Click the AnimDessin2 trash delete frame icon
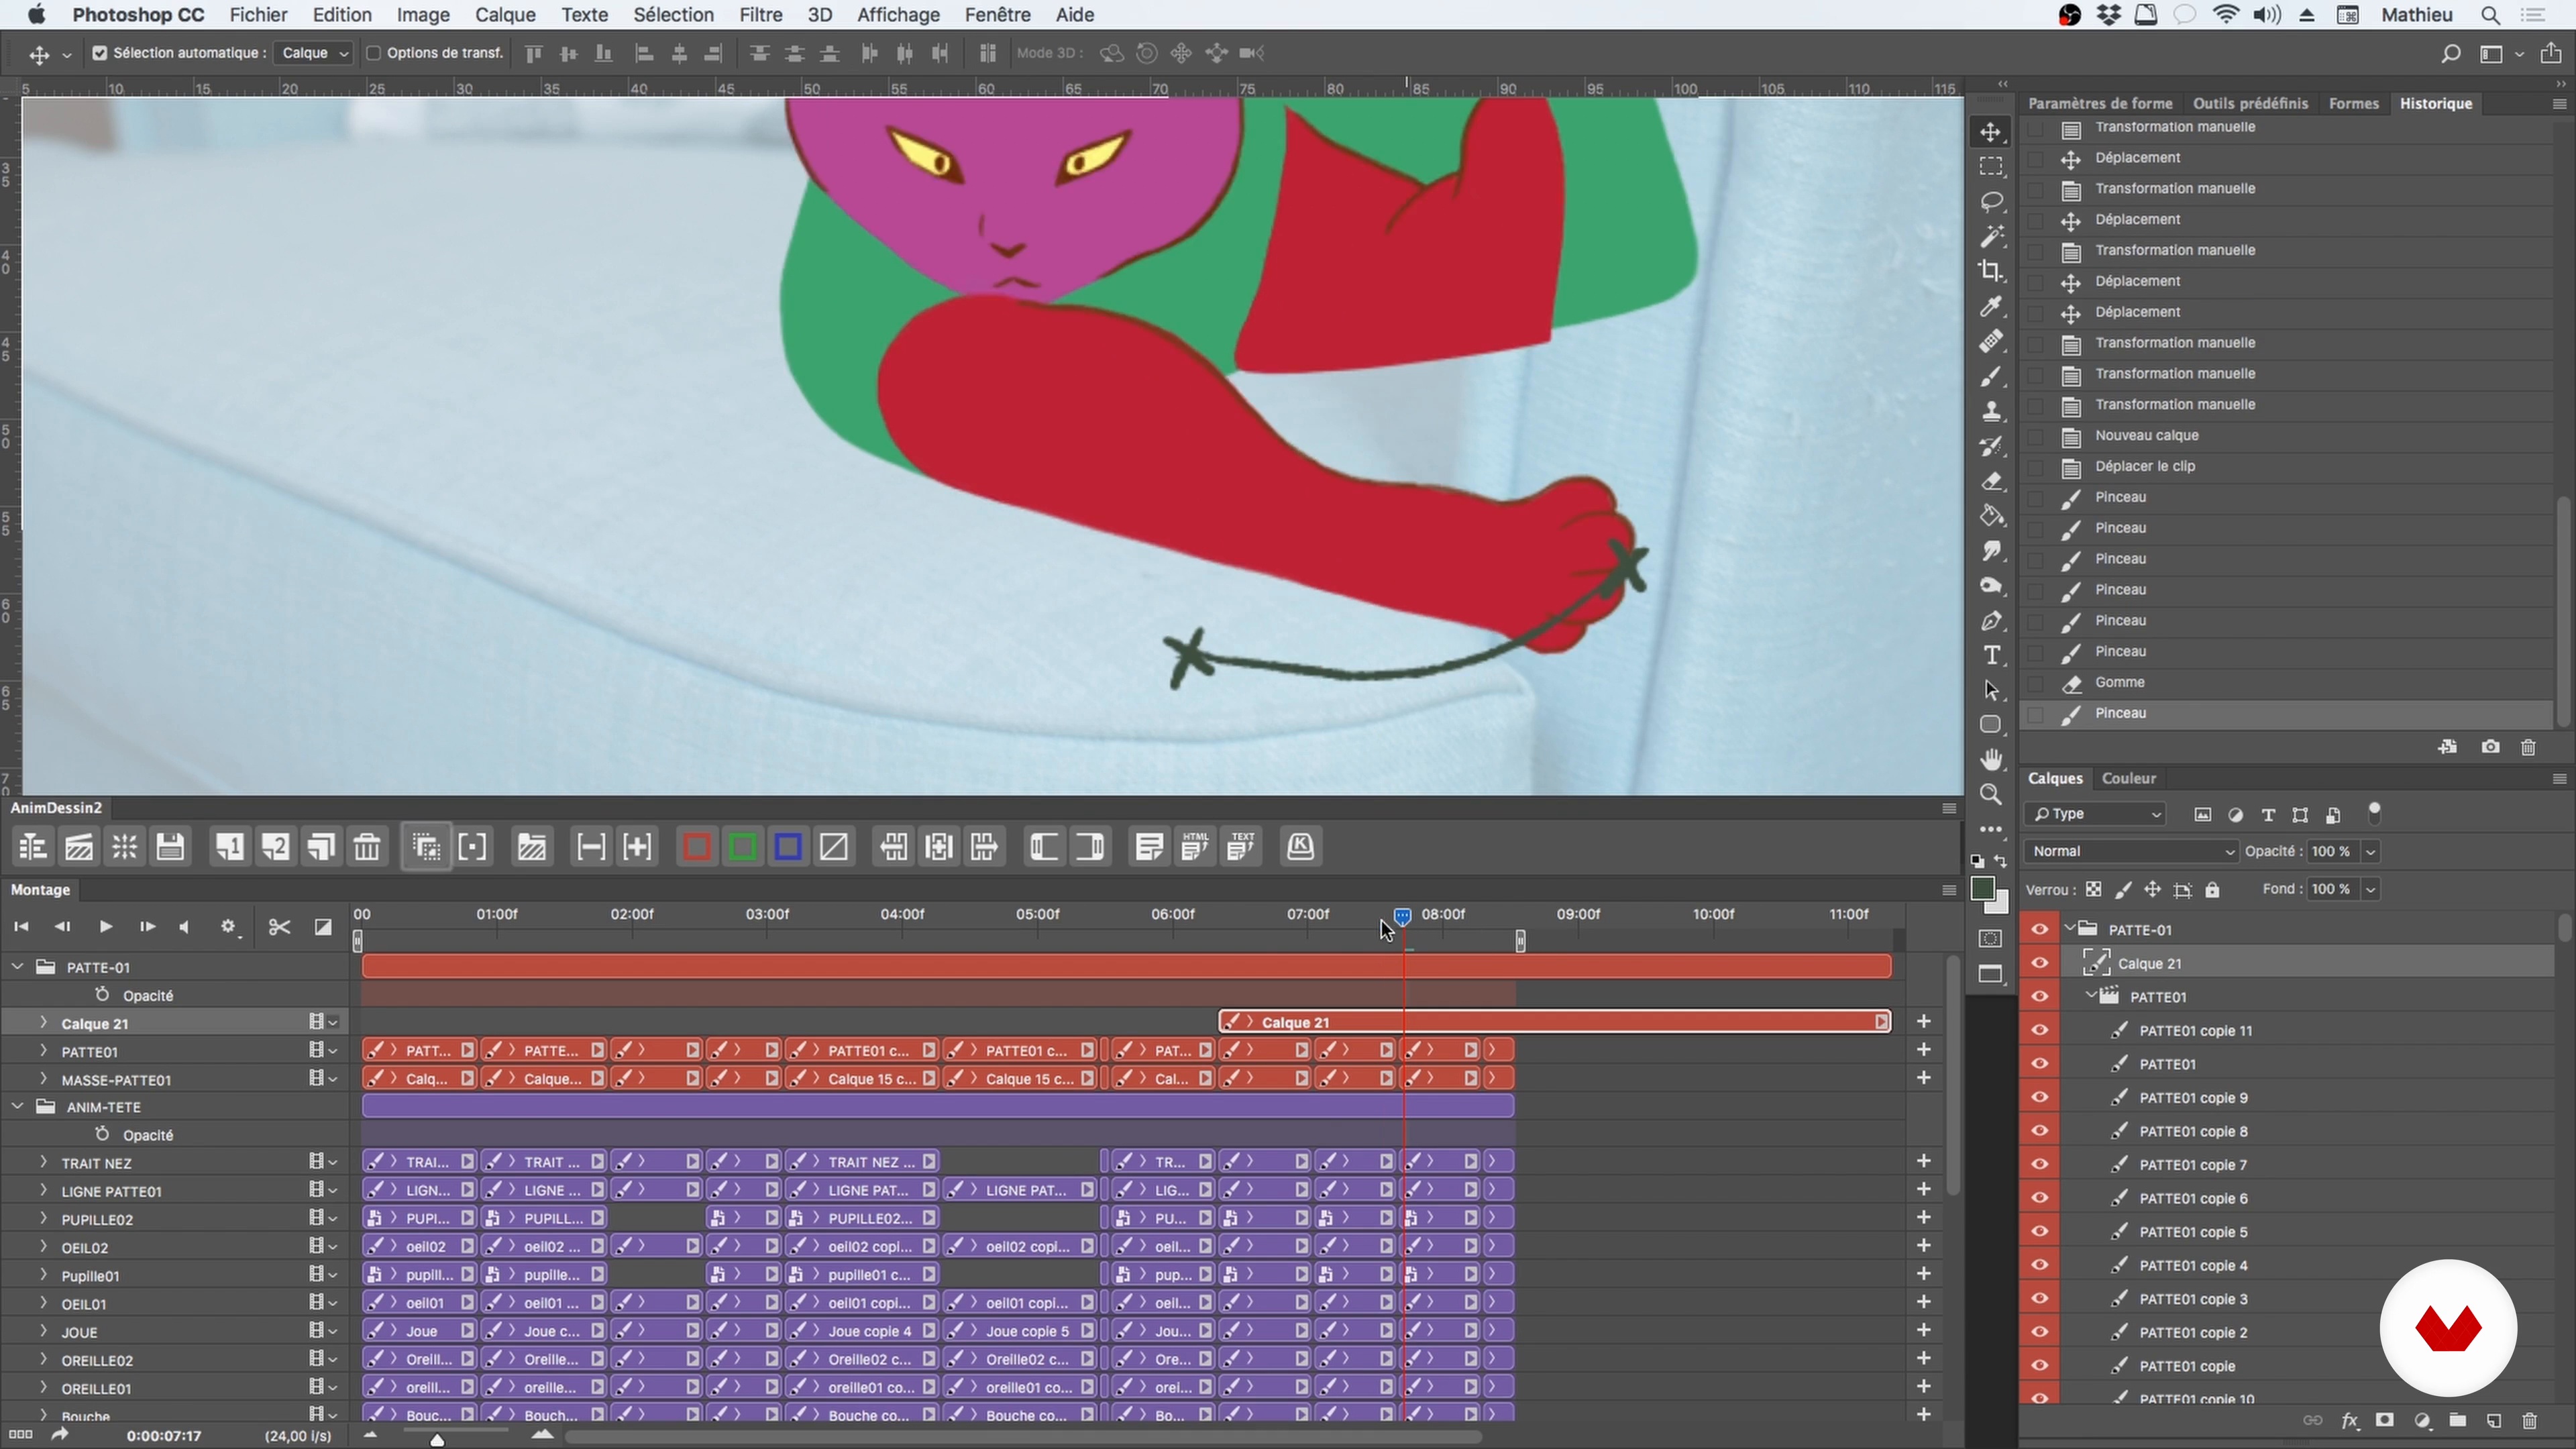This screenshot has height=1449, width=2576. click(x=367, y=847)
